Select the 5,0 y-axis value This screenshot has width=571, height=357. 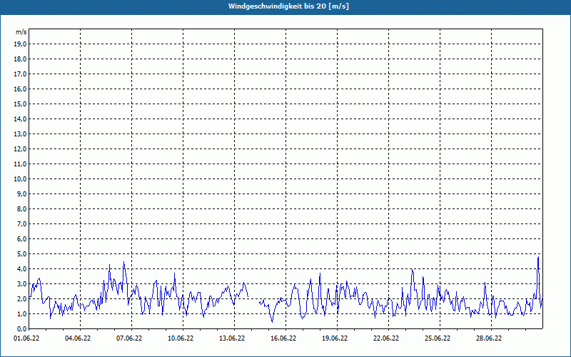pos(21,254)
